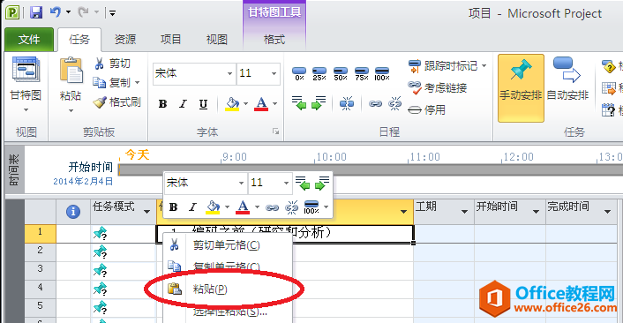
Task: Click the Undo arrow in quick access toolbar
Action: point(56,12)
